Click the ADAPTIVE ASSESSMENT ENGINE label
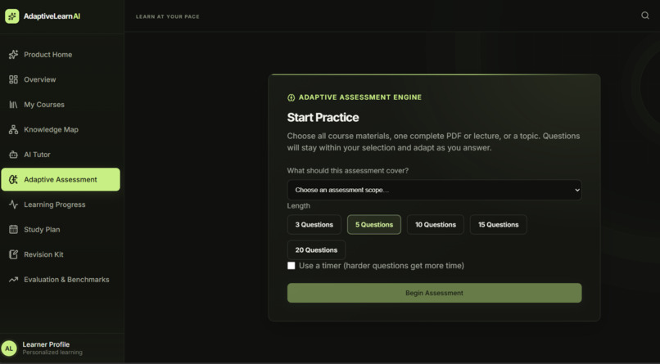 click(359, 97)
